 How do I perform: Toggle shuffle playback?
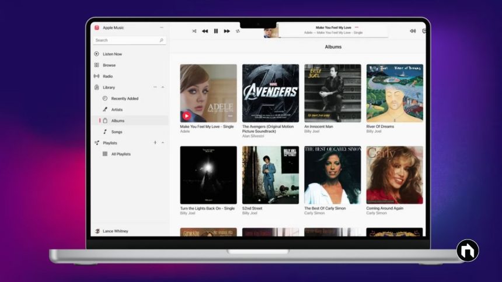(x=194, y=31)
